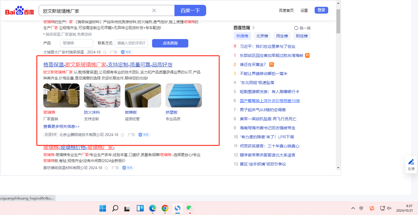418x215 pixels.
Task: Open hot search 辍学卖苹果供哥哥读北大系谣言
Action: pyautogui.click(x=268, y=155)
